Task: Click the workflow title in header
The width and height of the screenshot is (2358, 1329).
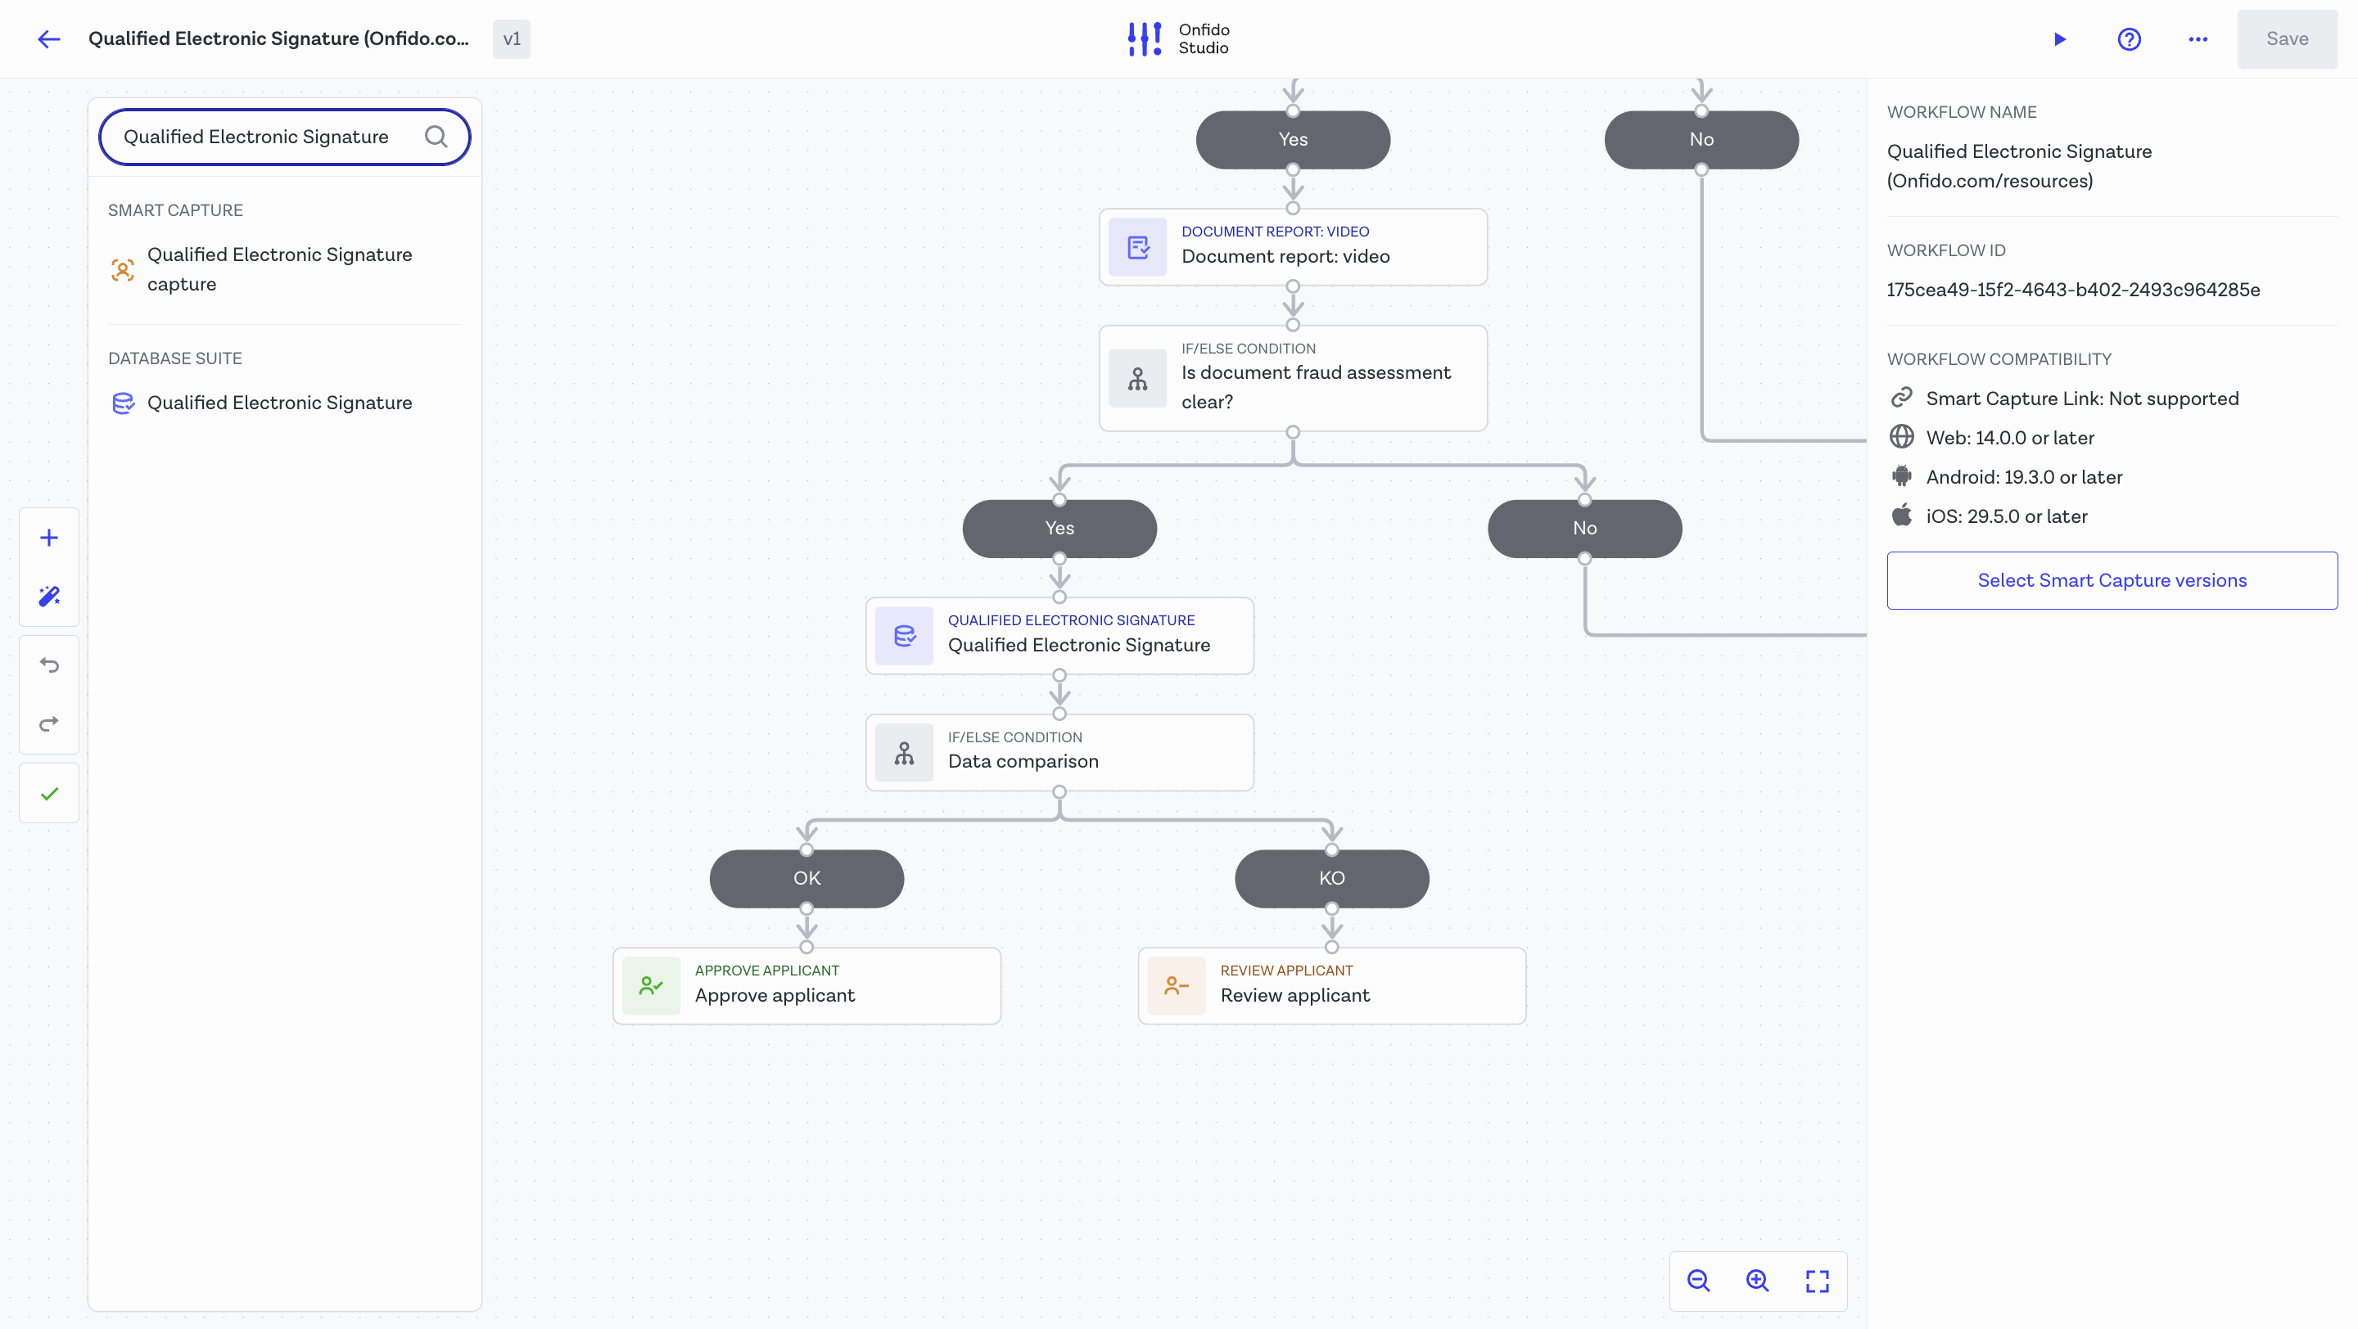Action: tap(278, 38)
